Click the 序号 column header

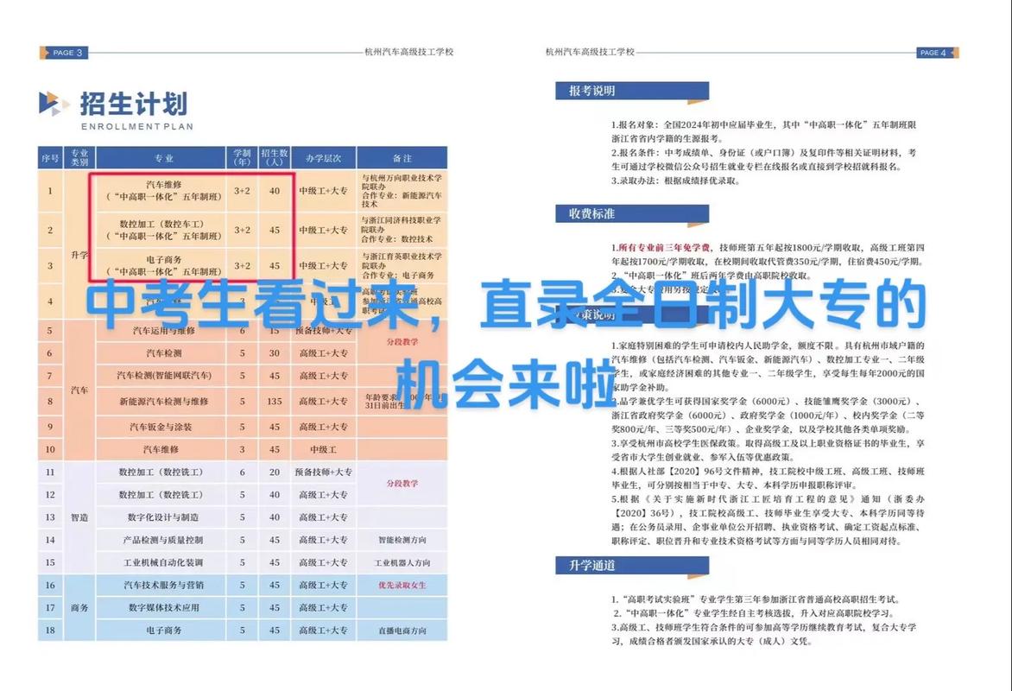click(x=50, y=158)
